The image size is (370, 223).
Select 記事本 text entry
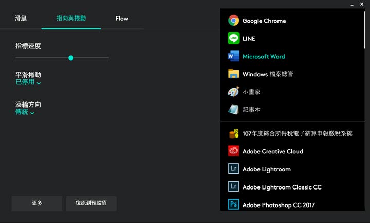(251, 110)
